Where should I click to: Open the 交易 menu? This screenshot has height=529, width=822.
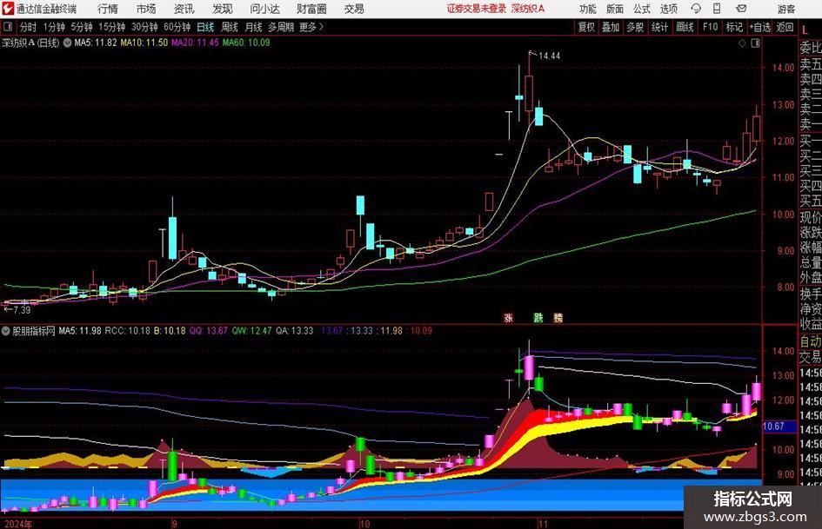click(x=354, y=9)
